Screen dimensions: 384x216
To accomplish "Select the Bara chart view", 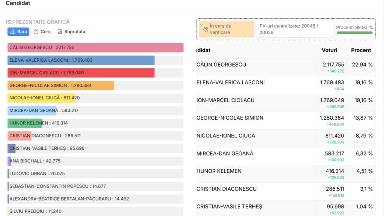I will click(18, 32).
